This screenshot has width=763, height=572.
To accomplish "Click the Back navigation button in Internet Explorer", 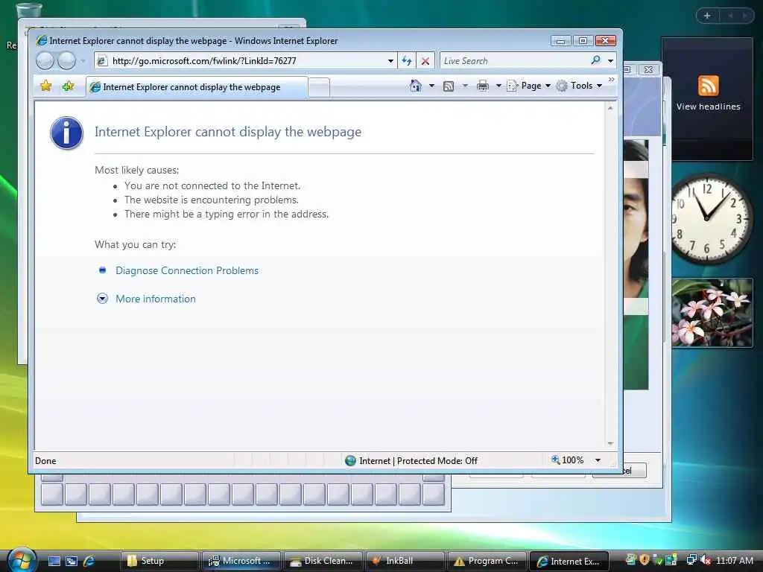I will coord(45,61).
